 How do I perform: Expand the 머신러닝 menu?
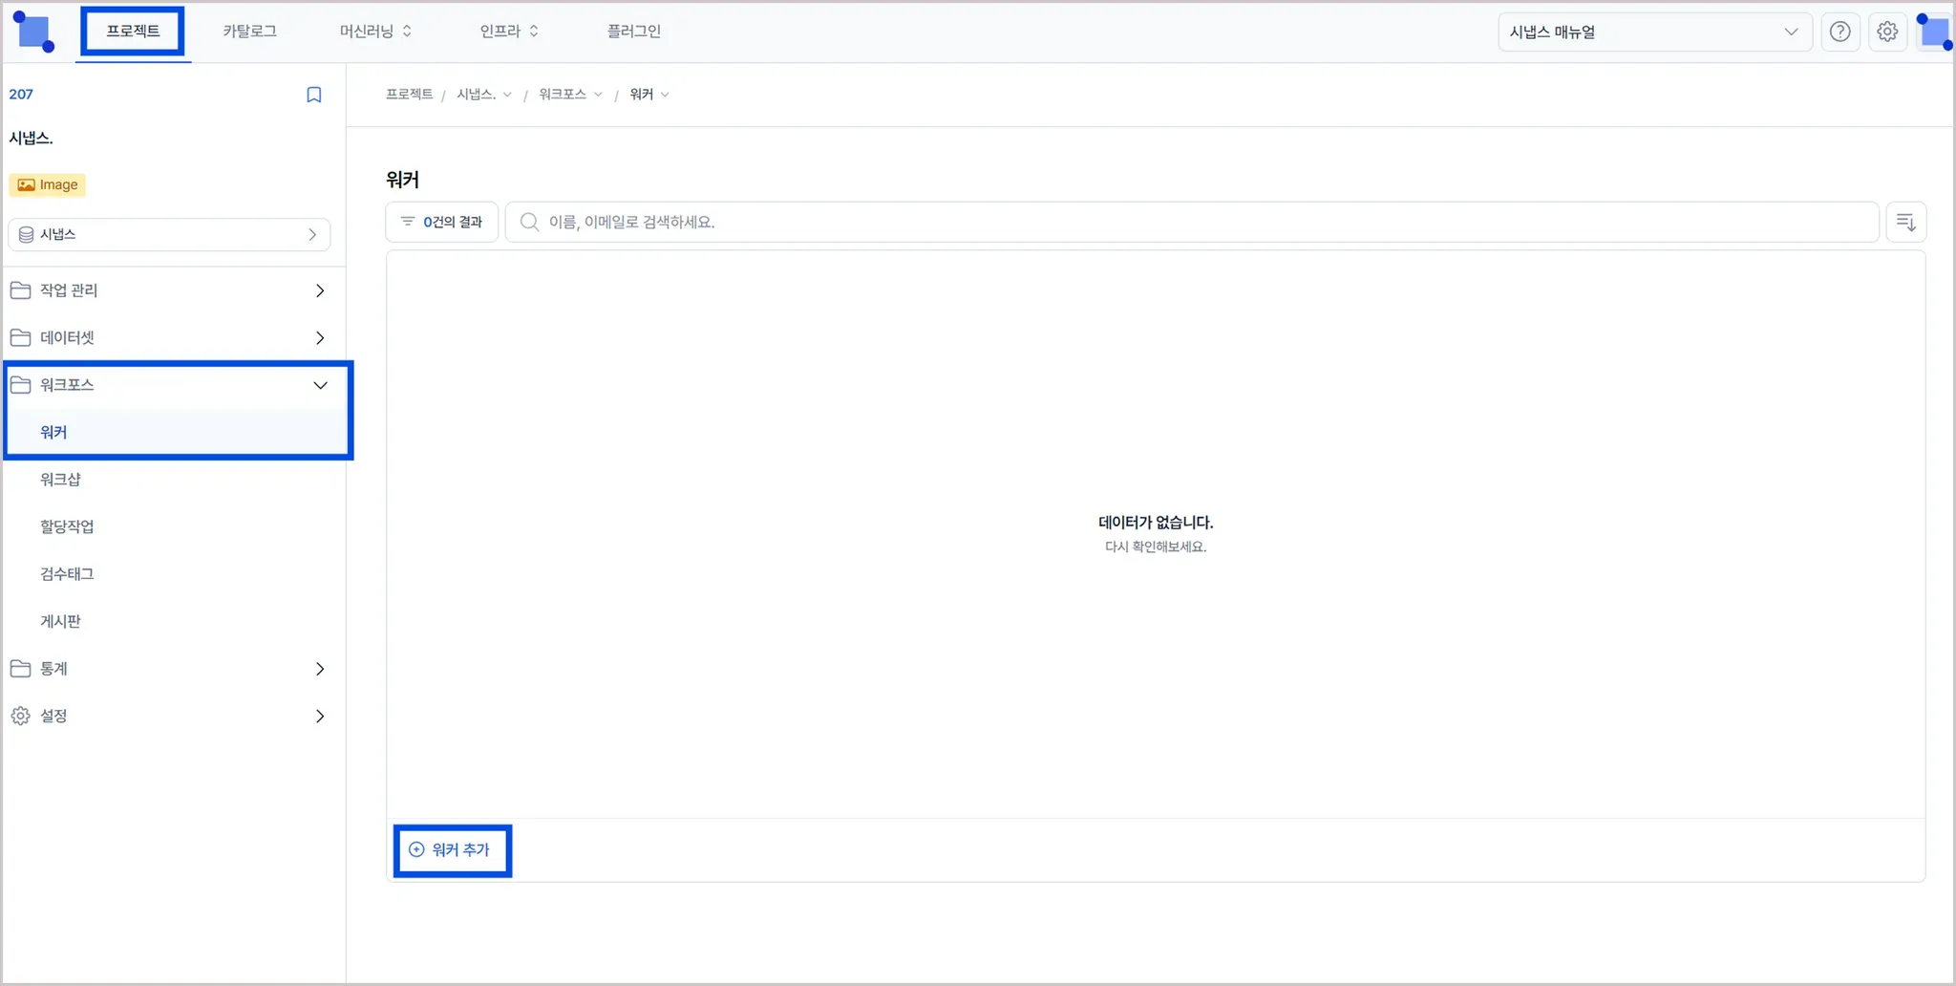pyautogui.click(x=375, y=32)
